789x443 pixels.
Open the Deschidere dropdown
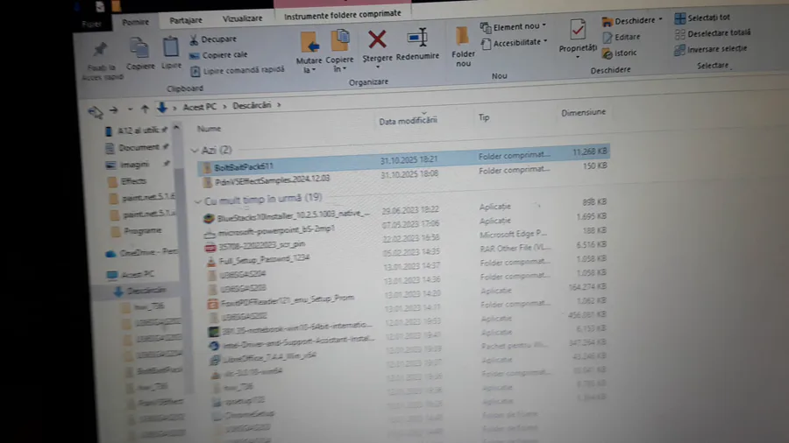632,21
